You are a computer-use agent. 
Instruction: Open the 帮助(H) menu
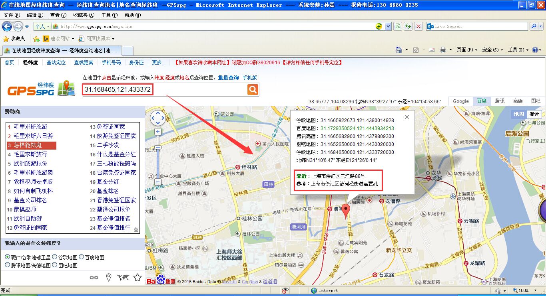tap(133, 15)
